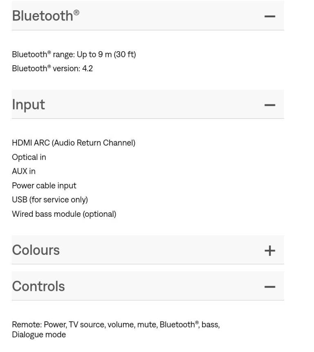Click the Controls section heading
Image resolution: width=314 pixels, height=352 pixels.
38,286
